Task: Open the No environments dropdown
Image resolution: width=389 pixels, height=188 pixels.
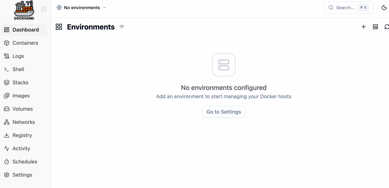Action: click(81, 8)
